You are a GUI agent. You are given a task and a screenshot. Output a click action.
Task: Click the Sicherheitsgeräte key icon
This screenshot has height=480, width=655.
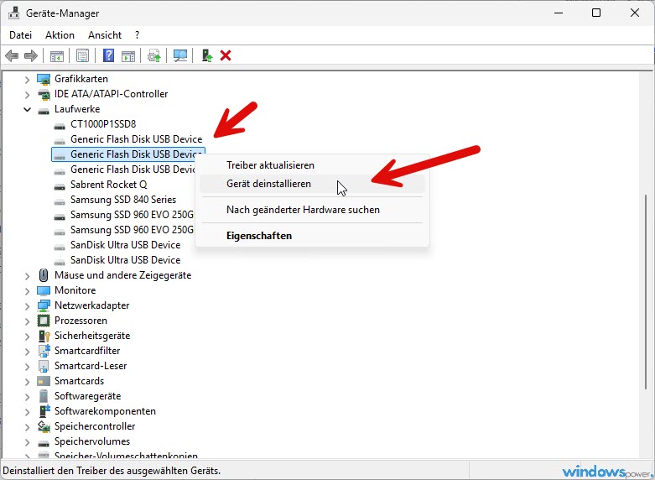pyautogui.click(x=44, y=336)
